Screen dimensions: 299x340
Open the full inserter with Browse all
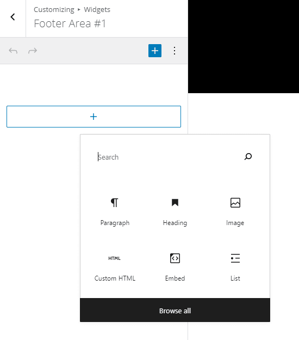coord(175,310)
